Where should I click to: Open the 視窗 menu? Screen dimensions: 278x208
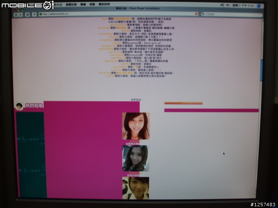92,4
